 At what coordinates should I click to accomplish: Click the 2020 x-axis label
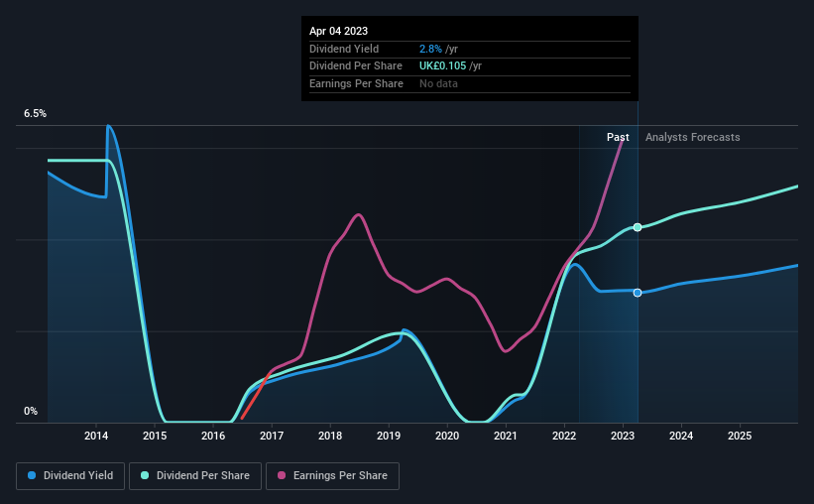coord(447,436)
